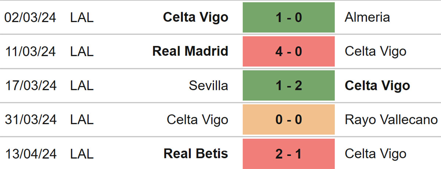This screenshot has height=169, width=441.
Task: Select the 13/04/24 match date
Action: [31, 154]
